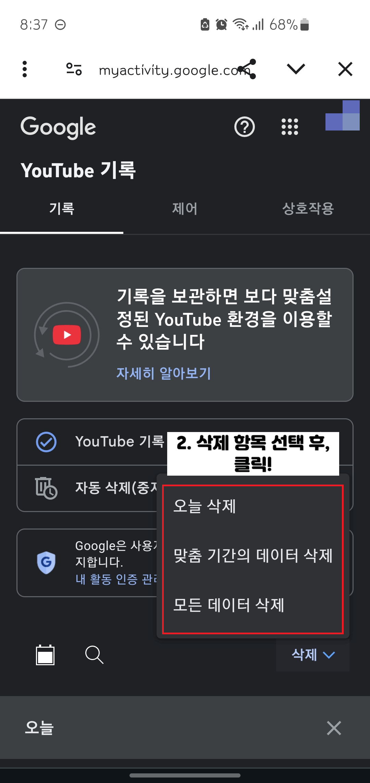Tap the Wi-Fi icon in status bar
The height and width of the screenshot is (783, 370).
tap(241, 24)
